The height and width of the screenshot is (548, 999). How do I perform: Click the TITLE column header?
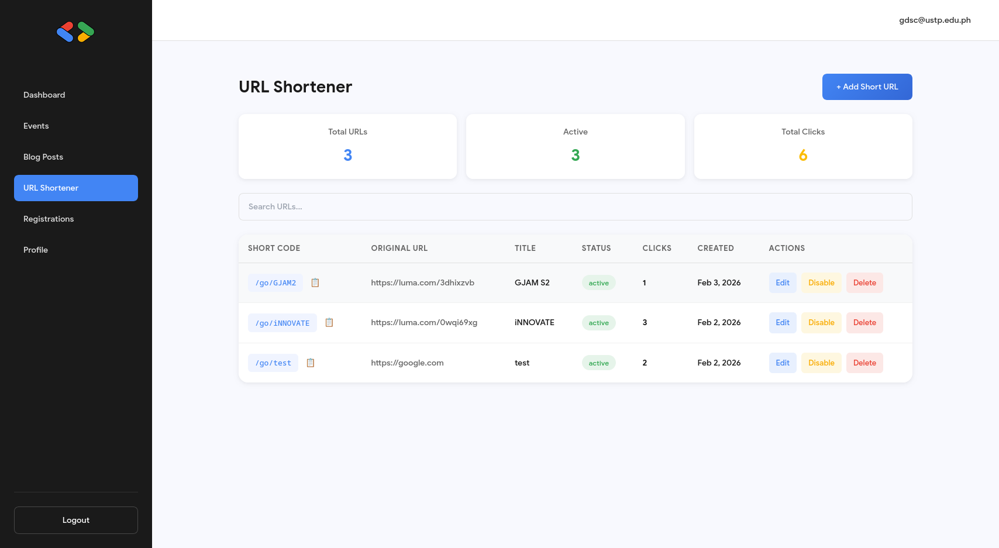pos(525,248)
